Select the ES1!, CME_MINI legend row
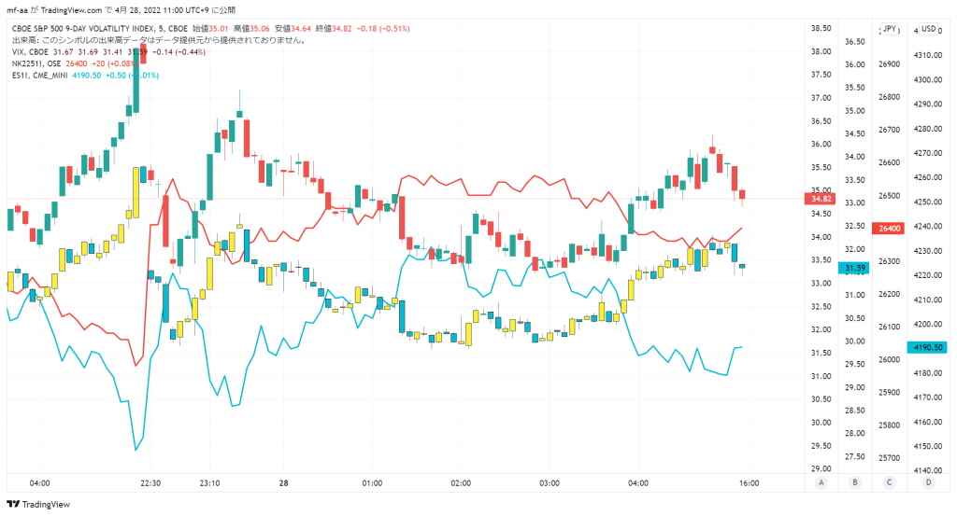The image size is (957, 516). pyautogui.click(x=85, y=75)
